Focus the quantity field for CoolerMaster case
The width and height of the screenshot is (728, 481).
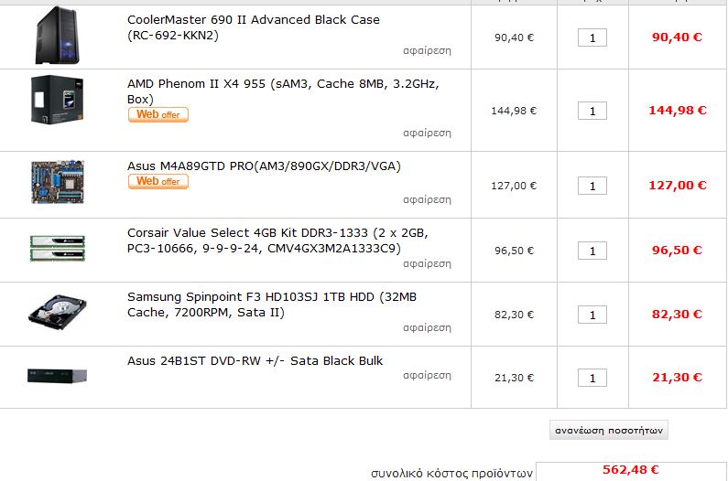coord(592,37)
